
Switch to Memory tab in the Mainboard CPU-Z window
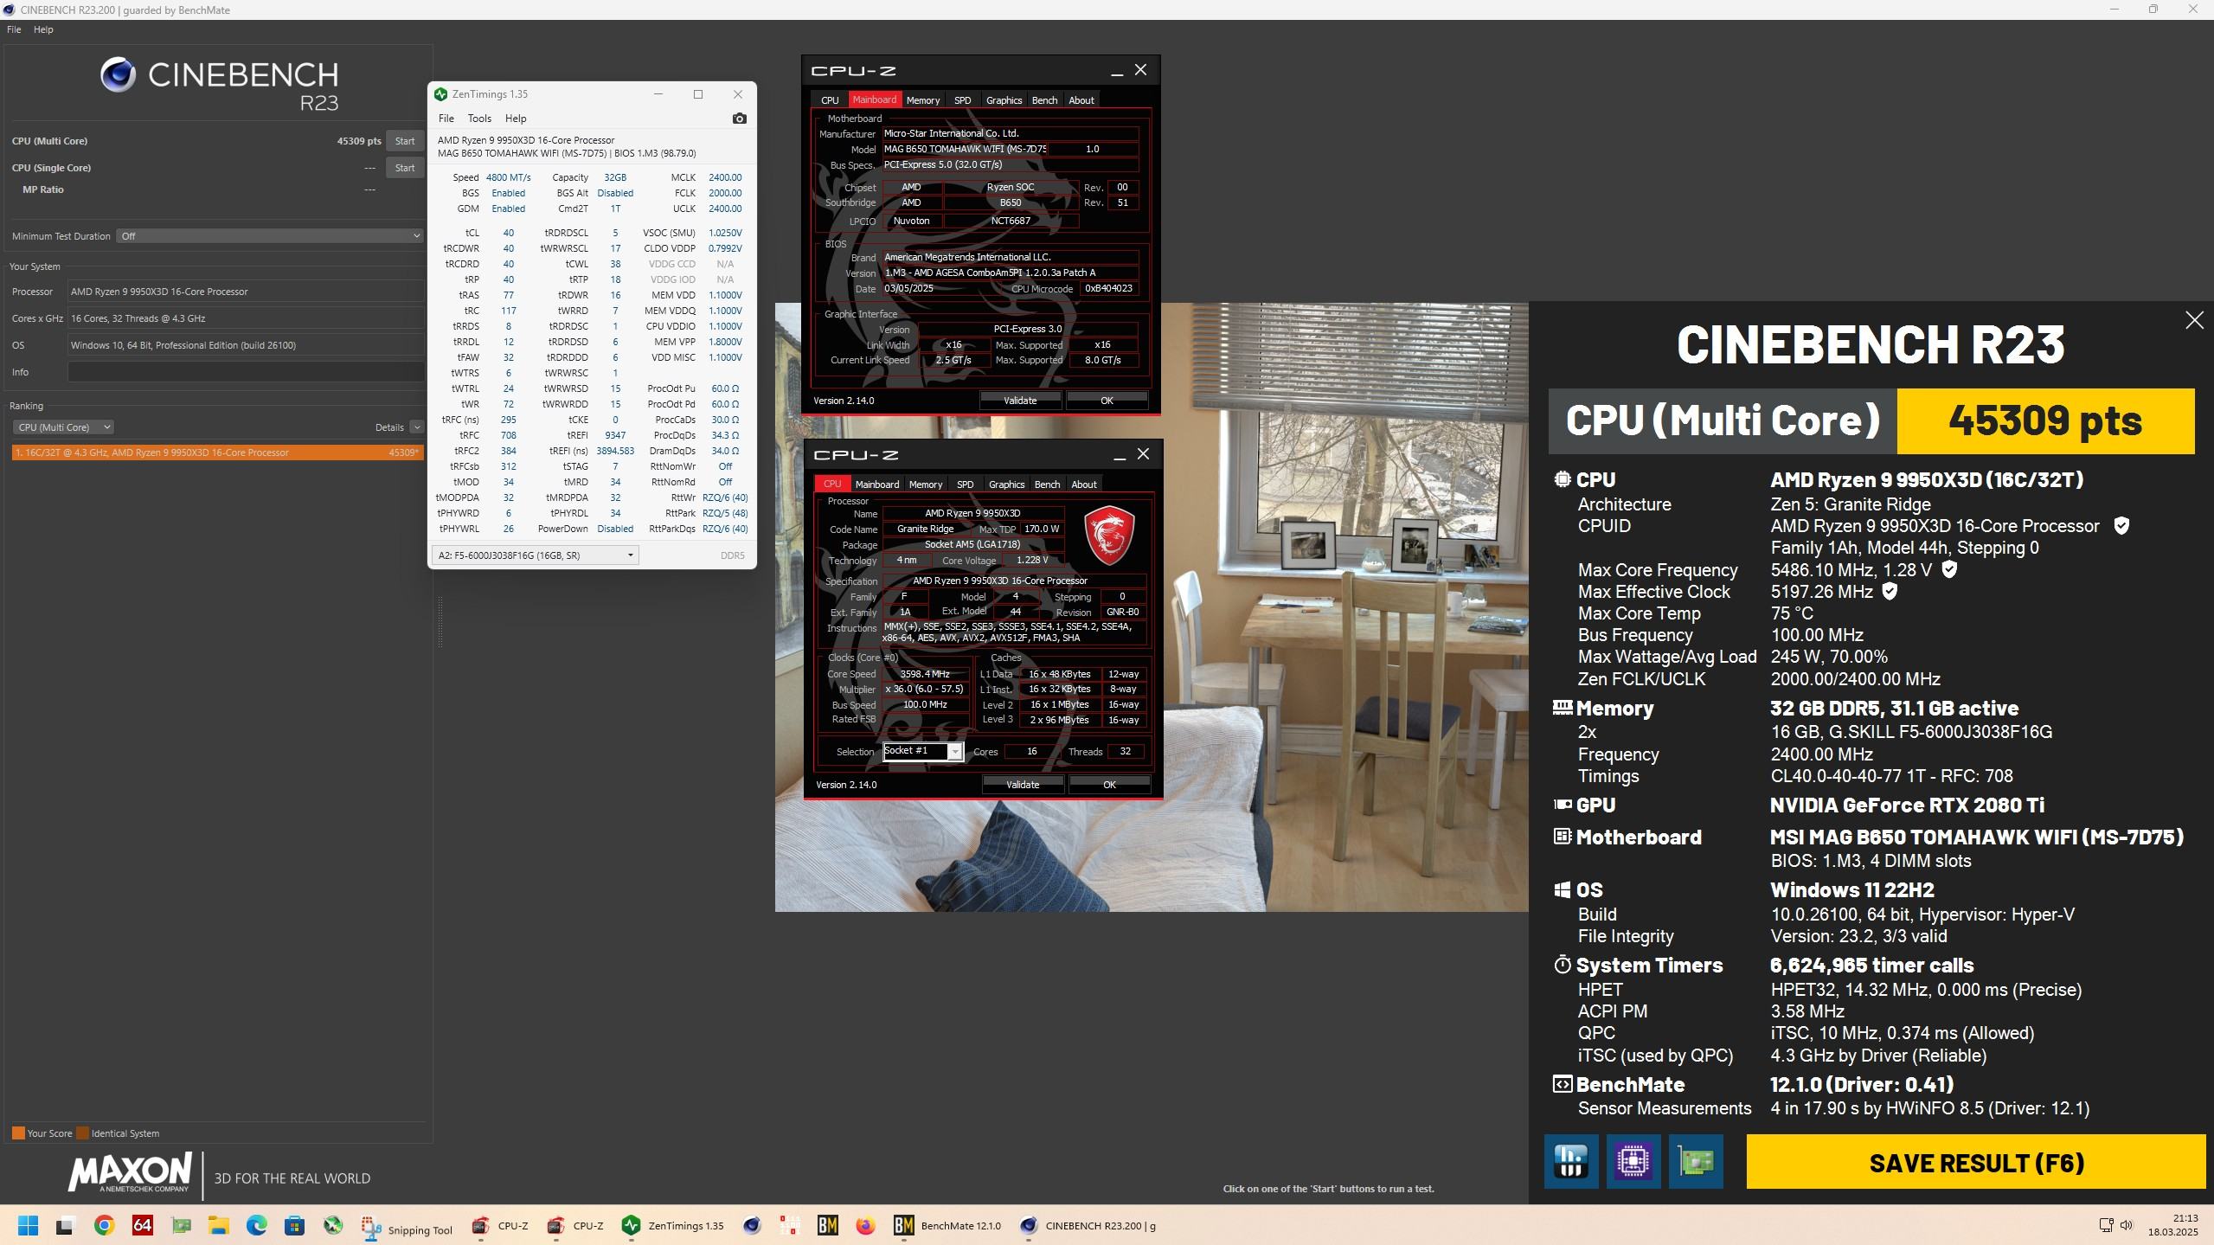[922, 100]
